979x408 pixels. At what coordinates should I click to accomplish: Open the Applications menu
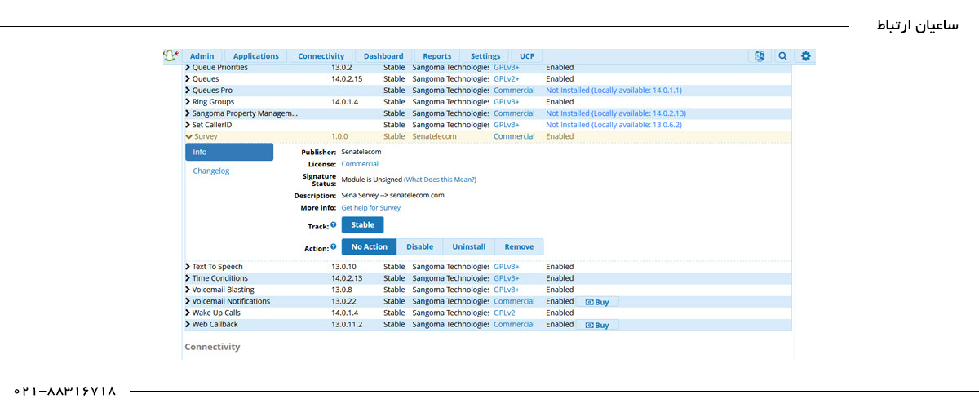(256, 56)
